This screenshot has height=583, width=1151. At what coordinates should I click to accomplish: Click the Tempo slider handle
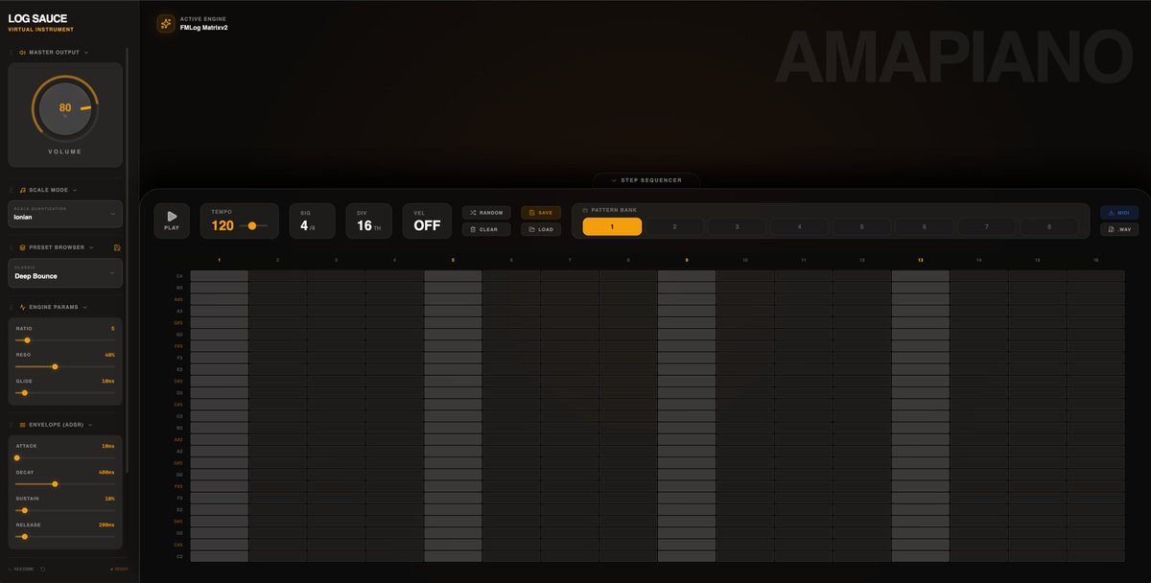point(252,225)
